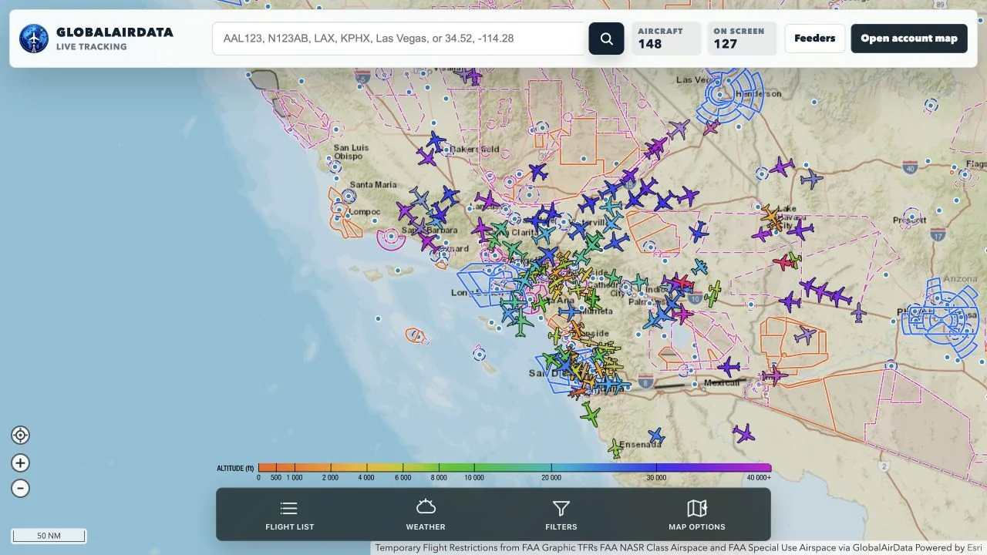This screenshot has width=987, height=555.
Task: Open the Flight List panel
Action: point(289,515)
